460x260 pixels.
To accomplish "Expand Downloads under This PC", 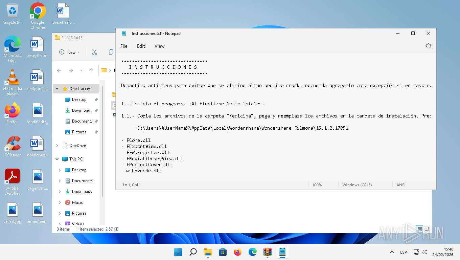I will [x=60, y=192].
